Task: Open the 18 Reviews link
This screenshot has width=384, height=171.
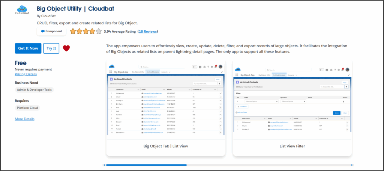Action: coord(148,31)
